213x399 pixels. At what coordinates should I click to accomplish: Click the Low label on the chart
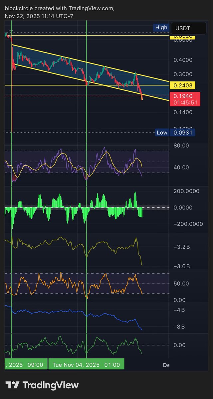coord(162,133)
